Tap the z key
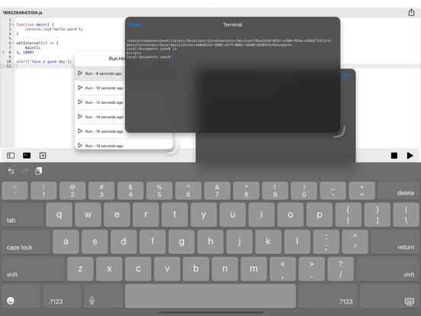421x316 pixels. (x=80, y=269)
